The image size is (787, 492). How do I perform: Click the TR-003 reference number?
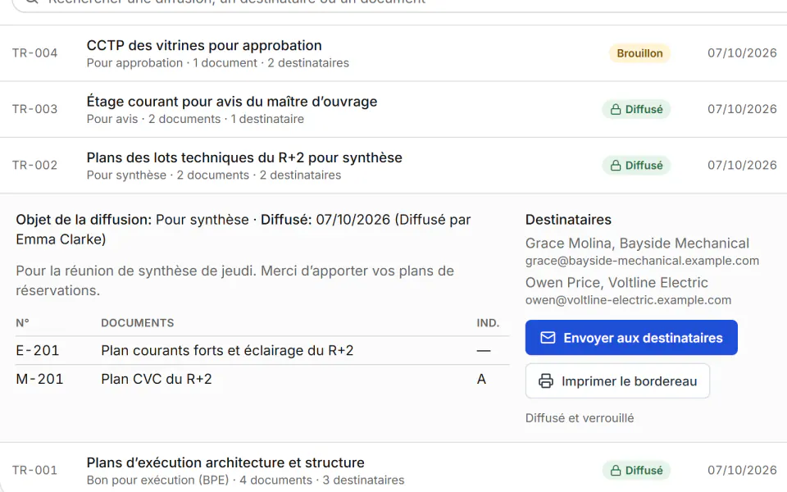(34, 109)
